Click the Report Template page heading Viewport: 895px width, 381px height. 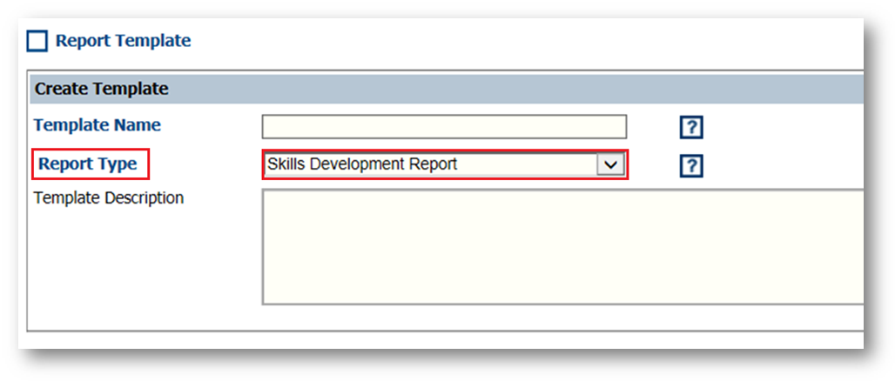123,41
